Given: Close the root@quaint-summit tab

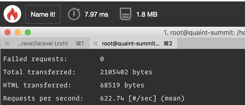Looking at the screenshot, I should (95, 44).
